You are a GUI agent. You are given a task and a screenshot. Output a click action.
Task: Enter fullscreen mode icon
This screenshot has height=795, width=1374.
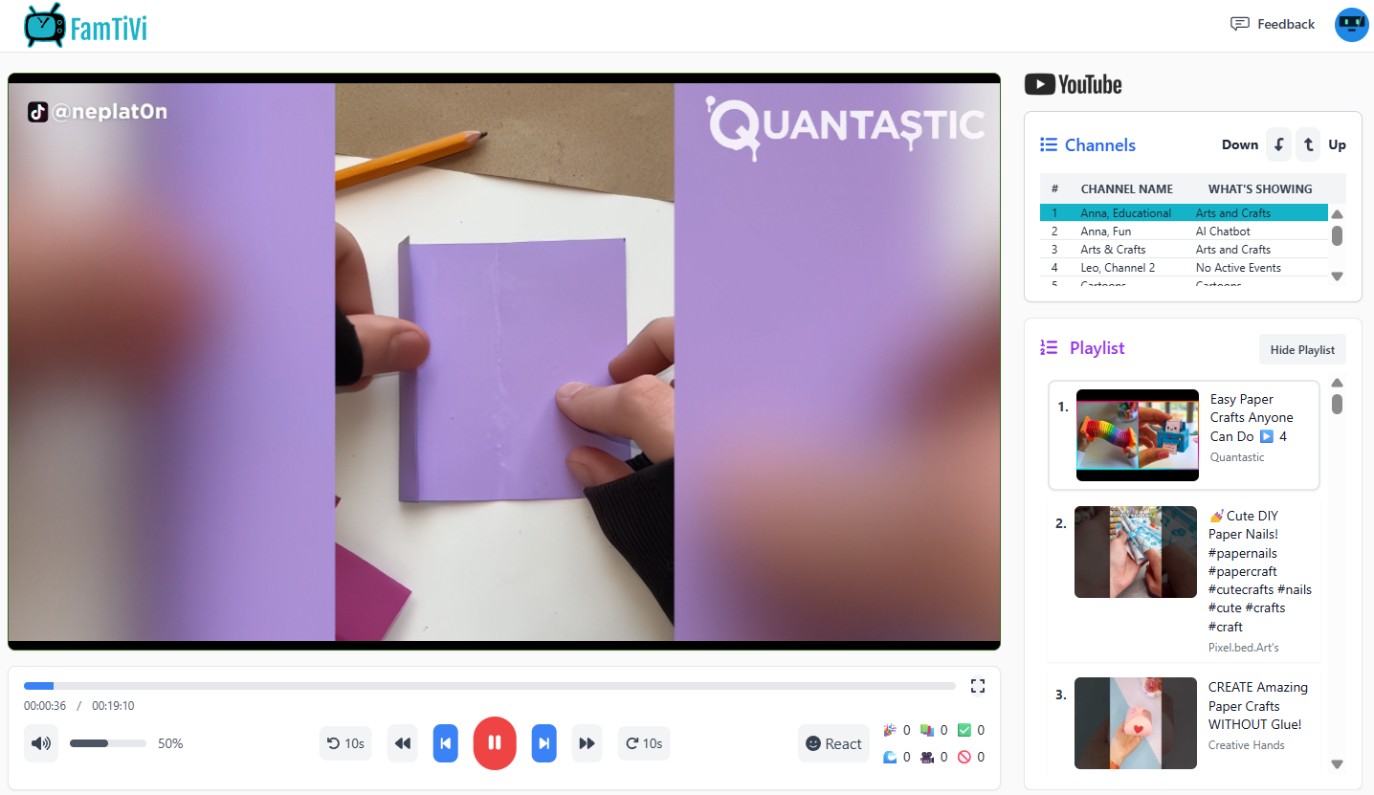pyautogui.click(x=977, y=686)
